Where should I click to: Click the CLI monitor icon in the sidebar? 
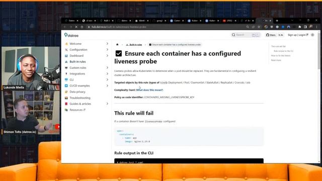66,79
